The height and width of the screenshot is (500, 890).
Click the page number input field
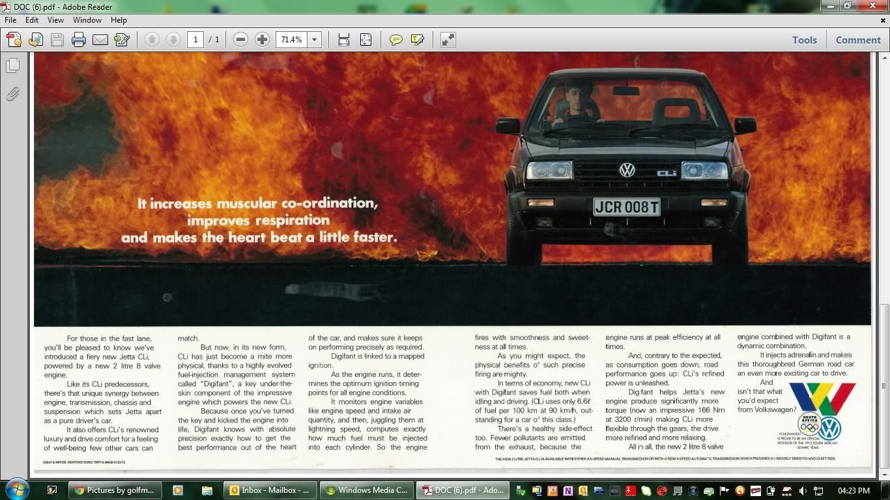195,40
